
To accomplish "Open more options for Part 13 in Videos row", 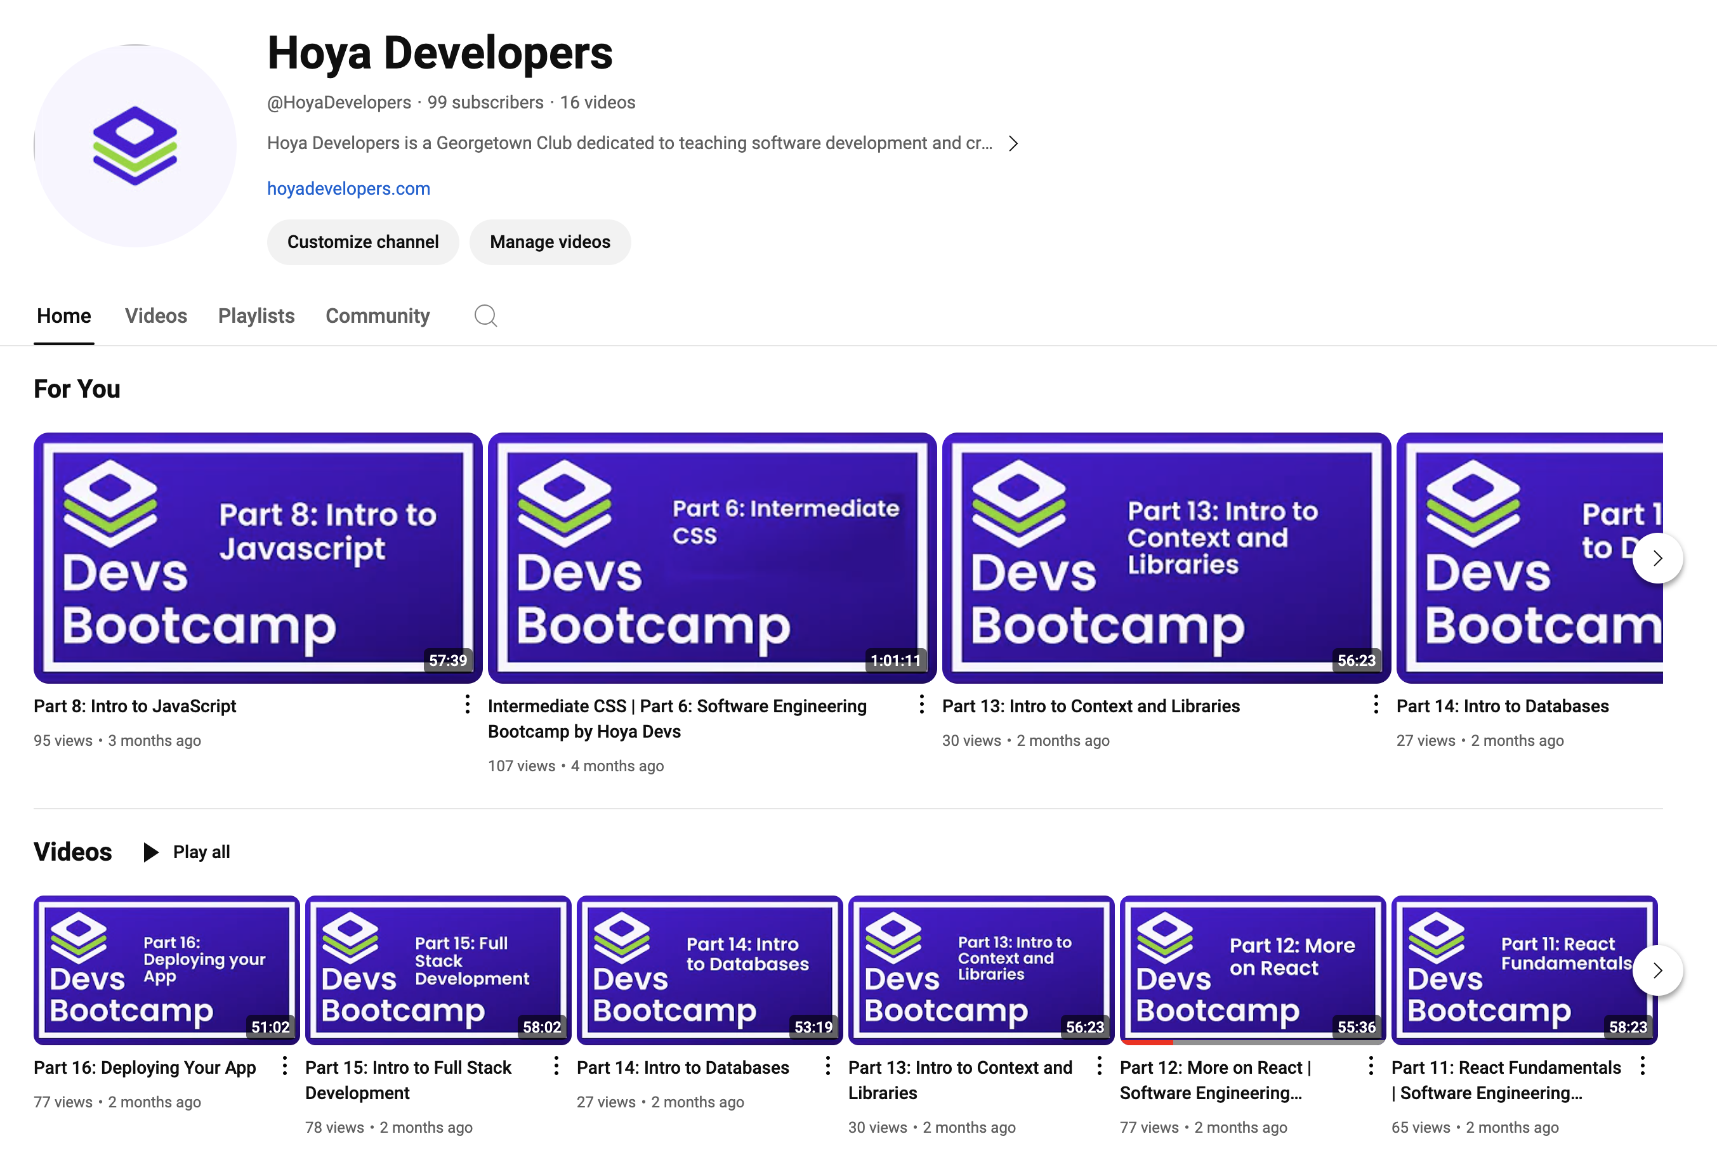I will pos(1100,1066).
